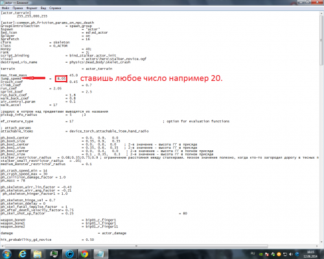
Task: Click the attachable_items line
Action: coord(75,131)
